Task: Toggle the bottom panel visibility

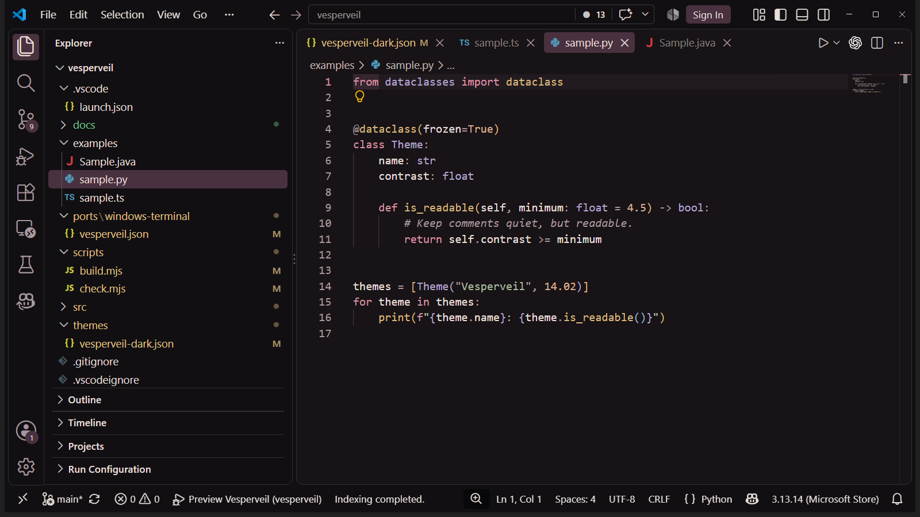Action: tap(802, 15)
